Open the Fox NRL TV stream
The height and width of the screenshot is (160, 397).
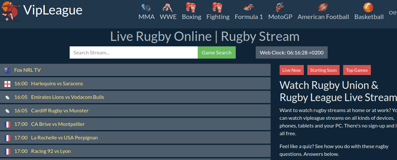click(27, 70)
